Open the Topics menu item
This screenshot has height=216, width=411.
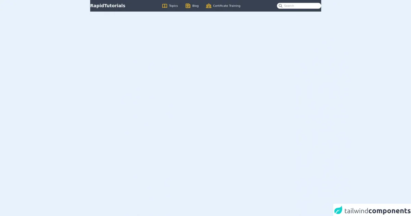pos(173,6)
